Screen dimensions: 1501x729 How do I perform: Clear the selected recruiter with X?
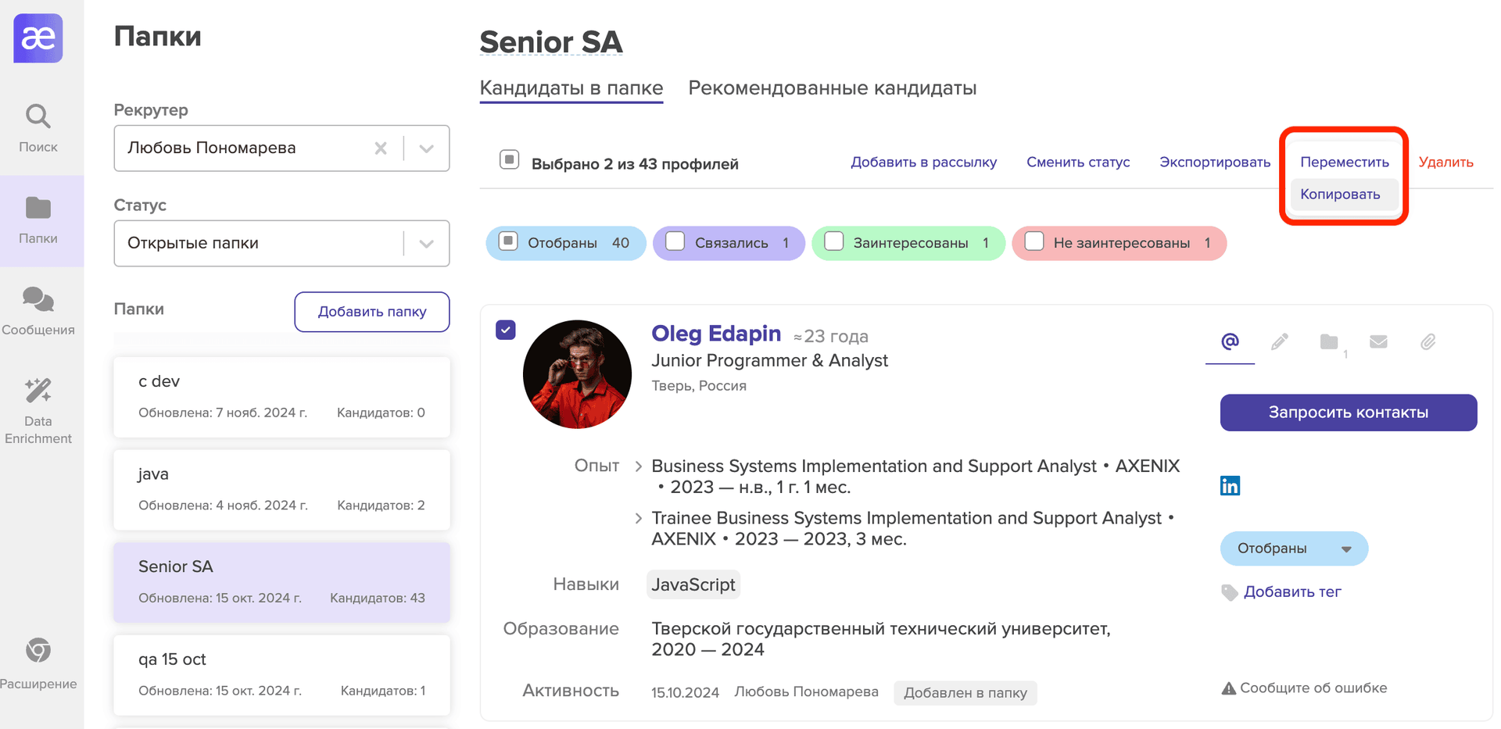381,148
